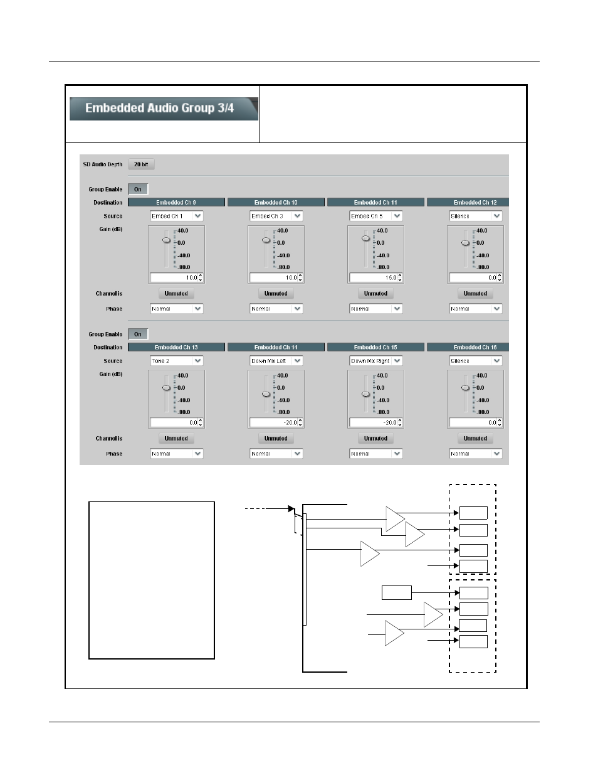Click gain stepper arrows for Embedded Ch 11
598x775 pixels.
(x=400, y=277)
